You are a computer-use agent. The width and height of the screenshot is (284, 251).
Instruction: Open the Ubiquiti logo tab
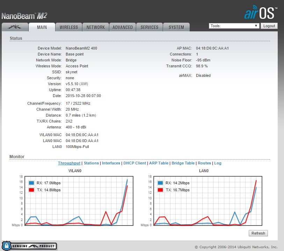[x=15, y=27]
